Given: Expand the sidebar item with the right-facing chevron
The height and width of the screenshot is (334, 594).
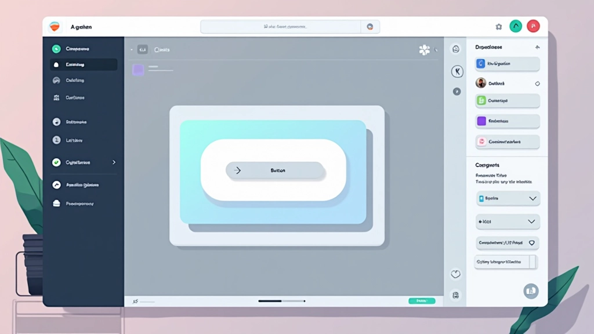Looking at the screenshot, I should pyautogui.click(x=115, y=162).
